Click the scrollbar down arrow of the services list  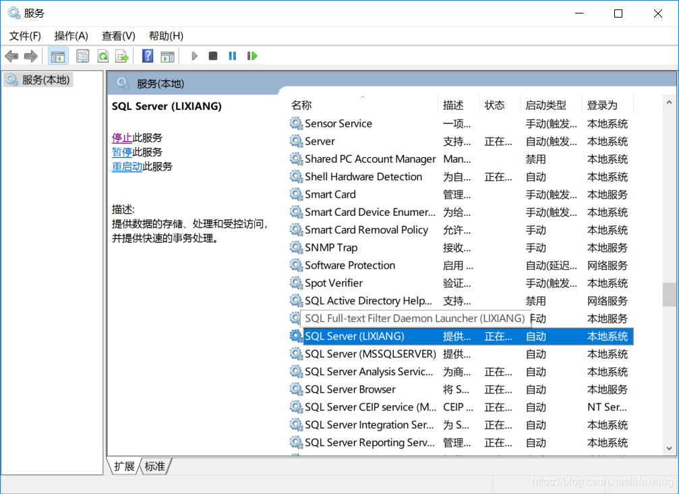(x=669, y=449)
